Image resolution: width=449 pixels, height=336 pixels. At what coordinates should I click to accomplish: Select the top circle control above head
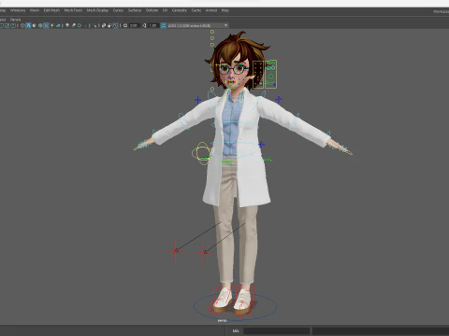(x=212, y=32)
